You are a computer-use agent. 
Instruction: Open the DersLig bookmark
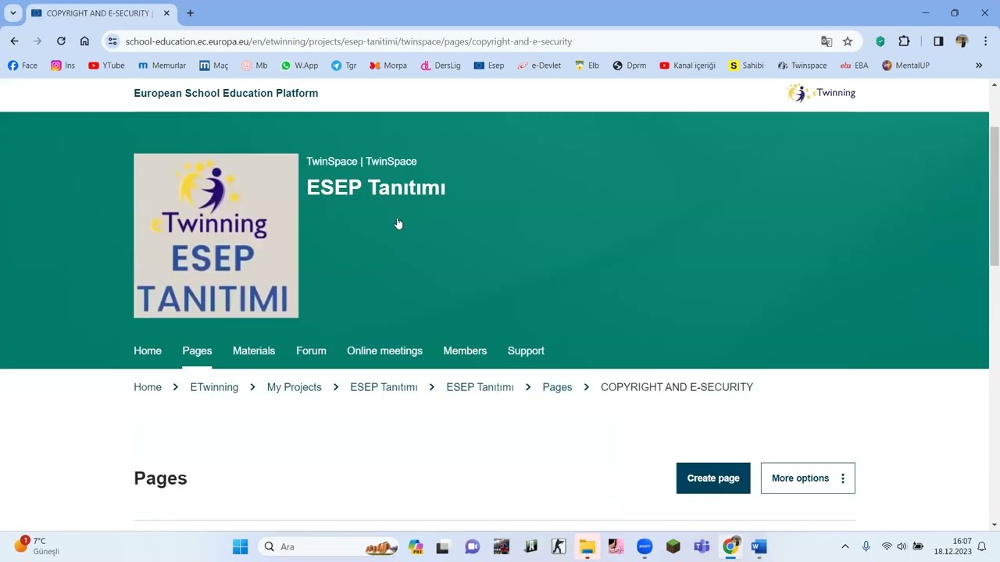(x=441, y=66)
